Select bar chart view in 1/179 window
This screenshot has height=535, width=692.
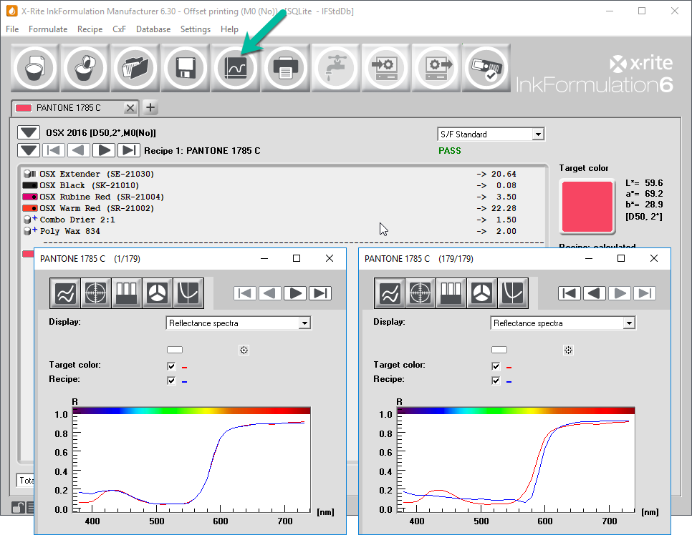click(x=127, y=293)
